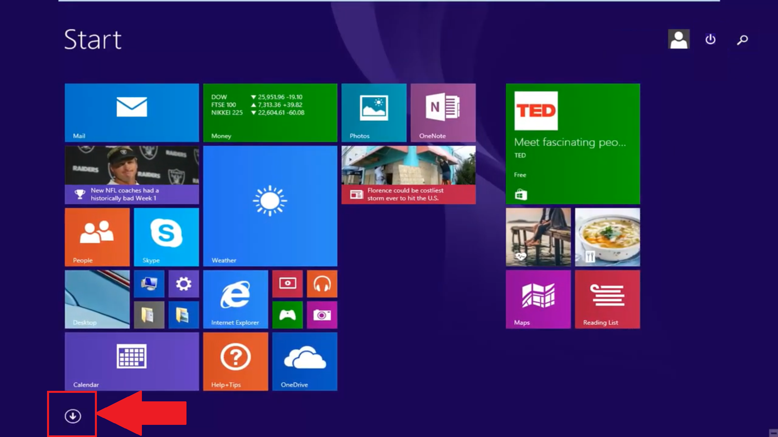This screenshot has height=437, width=778.
Task: Open PC settings gear tile
Action: [x=184, y=284]
